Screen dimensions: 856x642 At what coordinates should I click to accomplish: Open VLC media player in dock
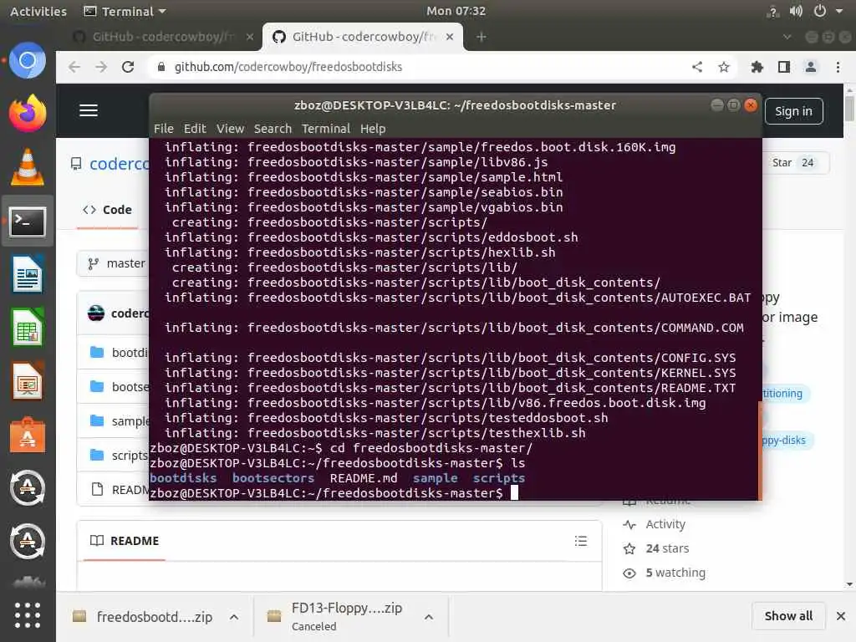pyautogui.click(x=28, y=166)
